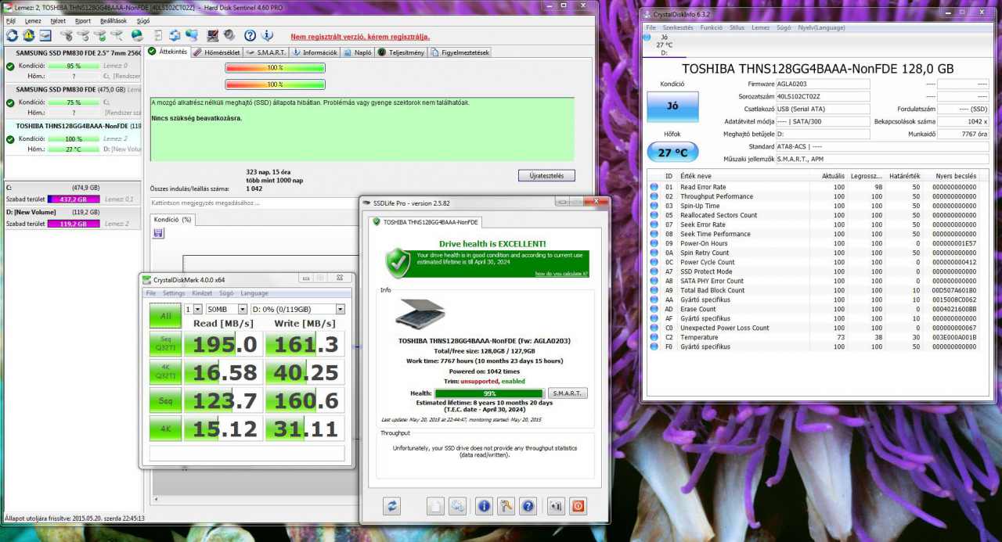Click the green 99% Health bar in SSDLife
The image size is (1002, 542).
pos(489,393)
